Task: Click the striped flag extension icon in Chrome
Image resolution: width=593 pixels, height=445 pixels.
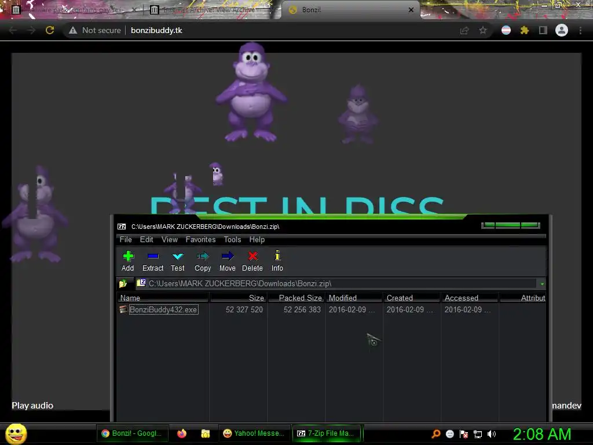Action: point(506,30)
